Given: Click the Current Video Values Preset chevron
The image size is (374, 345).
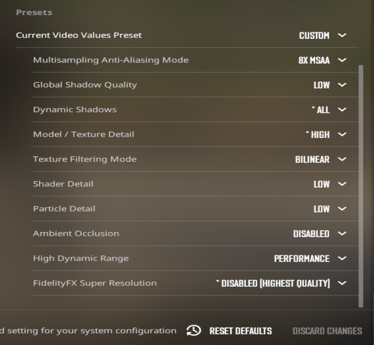Looking at the screenshot, I should pyautogui.click(x=342, y=35).
